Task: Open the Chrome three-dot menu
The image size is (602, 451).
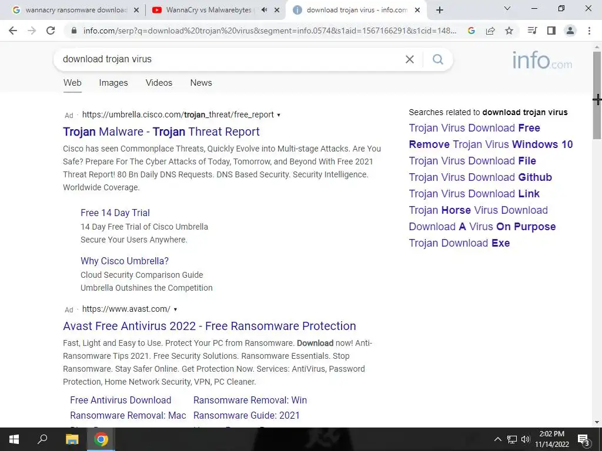Action: (589, 31)
